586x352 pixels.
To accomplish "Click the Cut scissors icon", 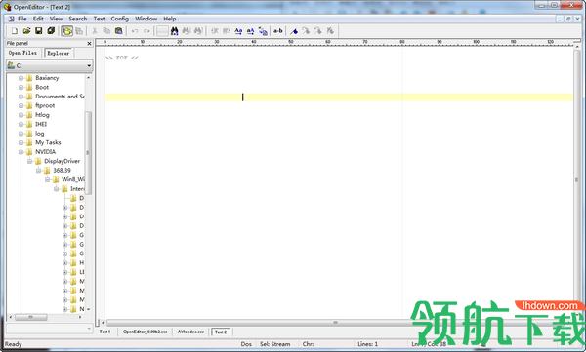I will click(95, 31).
